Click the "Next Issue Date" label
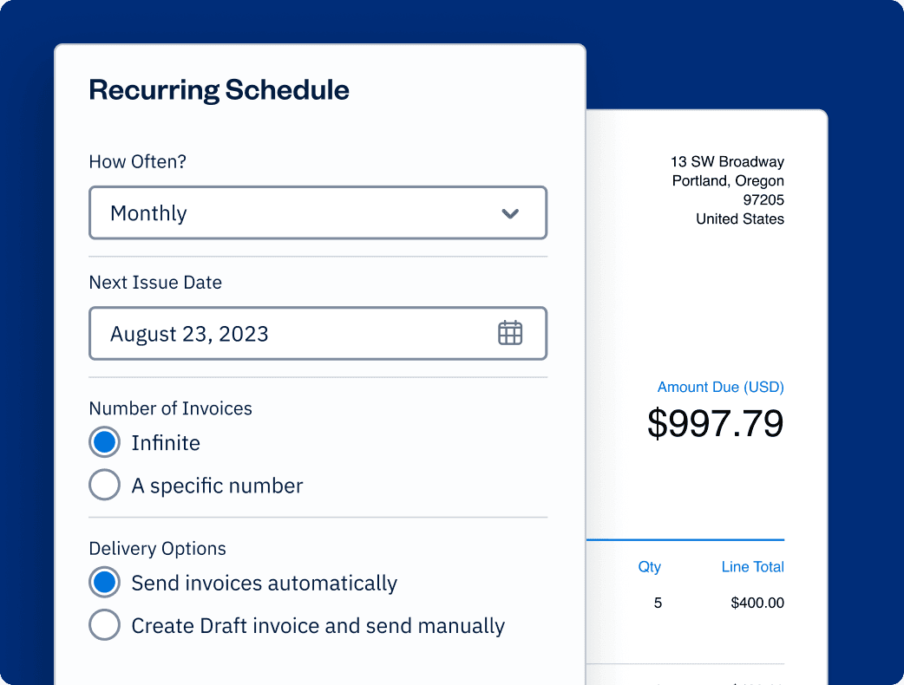The height and width of the screenshot is (685, 904). pyautogui.click(x=155, y=283)
